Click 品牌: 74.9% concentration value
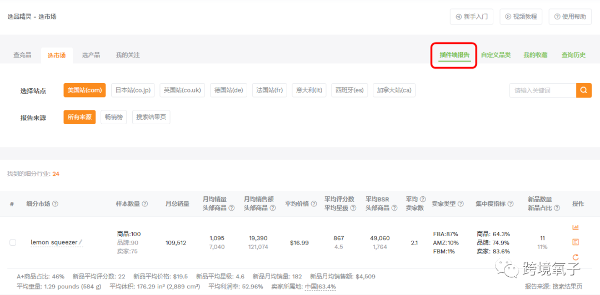The width and height of the screenshot is (600, 295). pos(493,243)
